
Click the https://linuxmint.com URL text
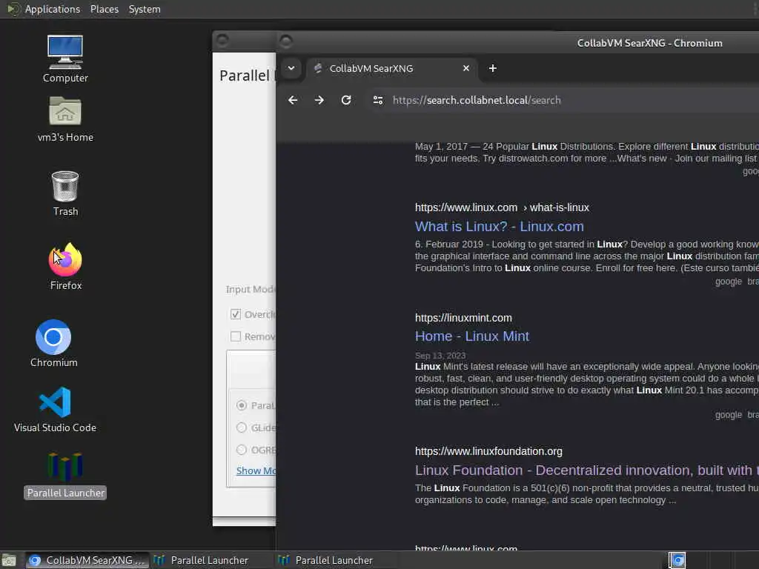click(463, 318)
